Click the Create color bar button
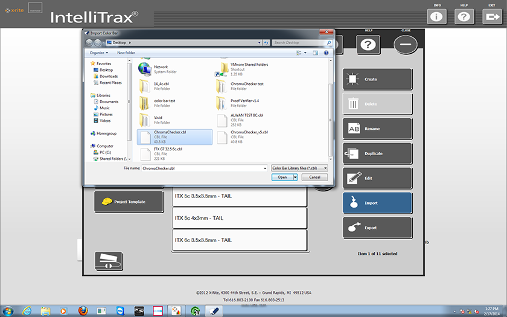 click(377, 79)
